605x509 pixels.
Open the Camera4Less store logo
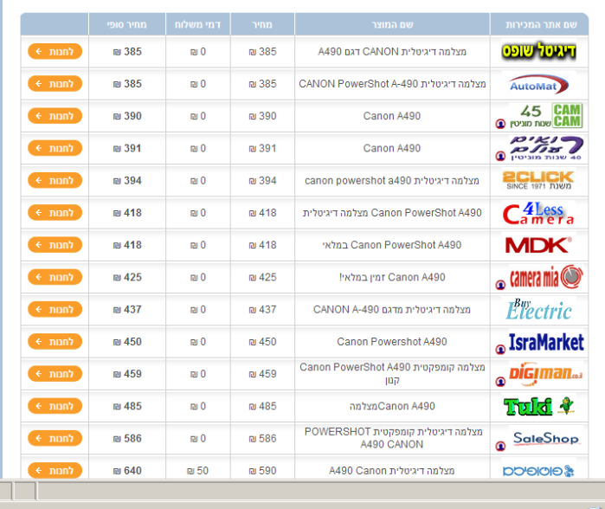(x=538, y=213)
